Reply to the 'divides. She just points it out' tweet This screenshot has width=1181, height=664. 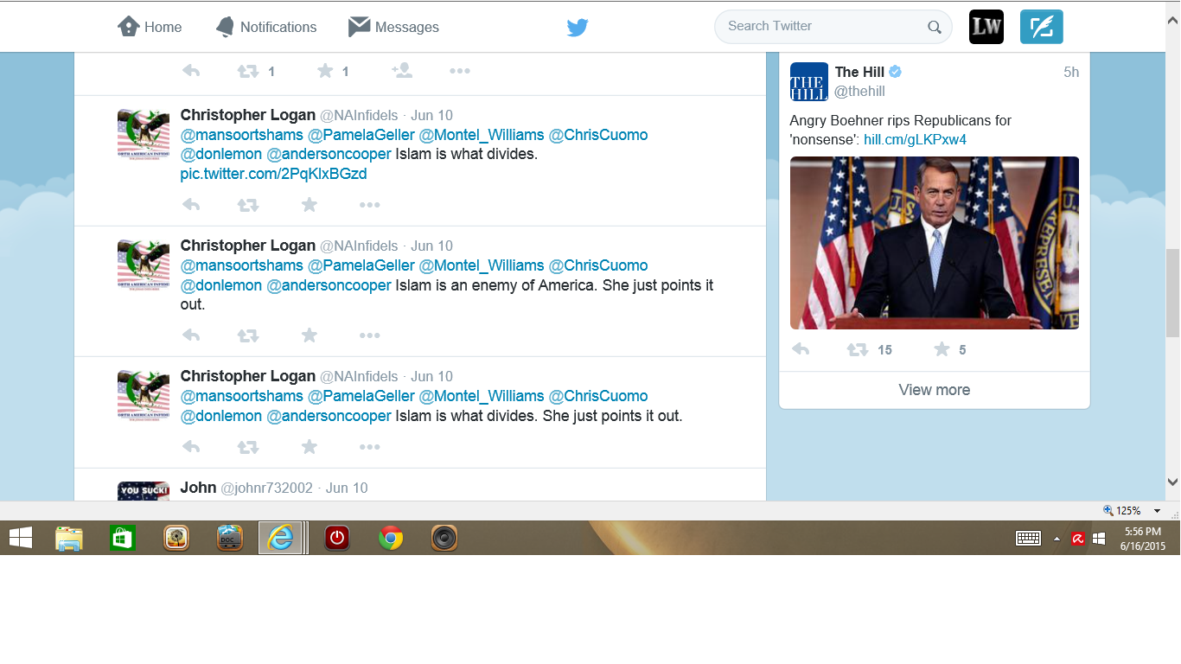coord(191,447)
